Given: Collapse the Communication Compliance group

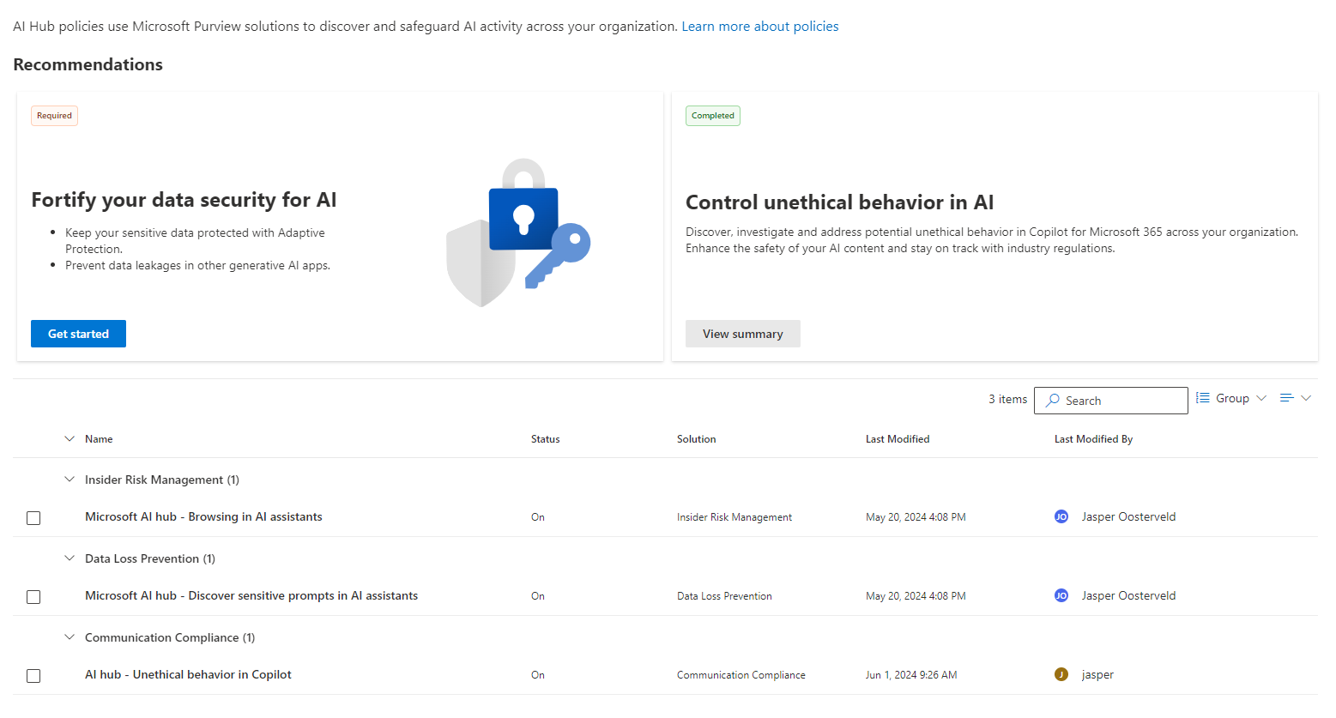Looking at the screenshot, I should (x=70, y=637).
